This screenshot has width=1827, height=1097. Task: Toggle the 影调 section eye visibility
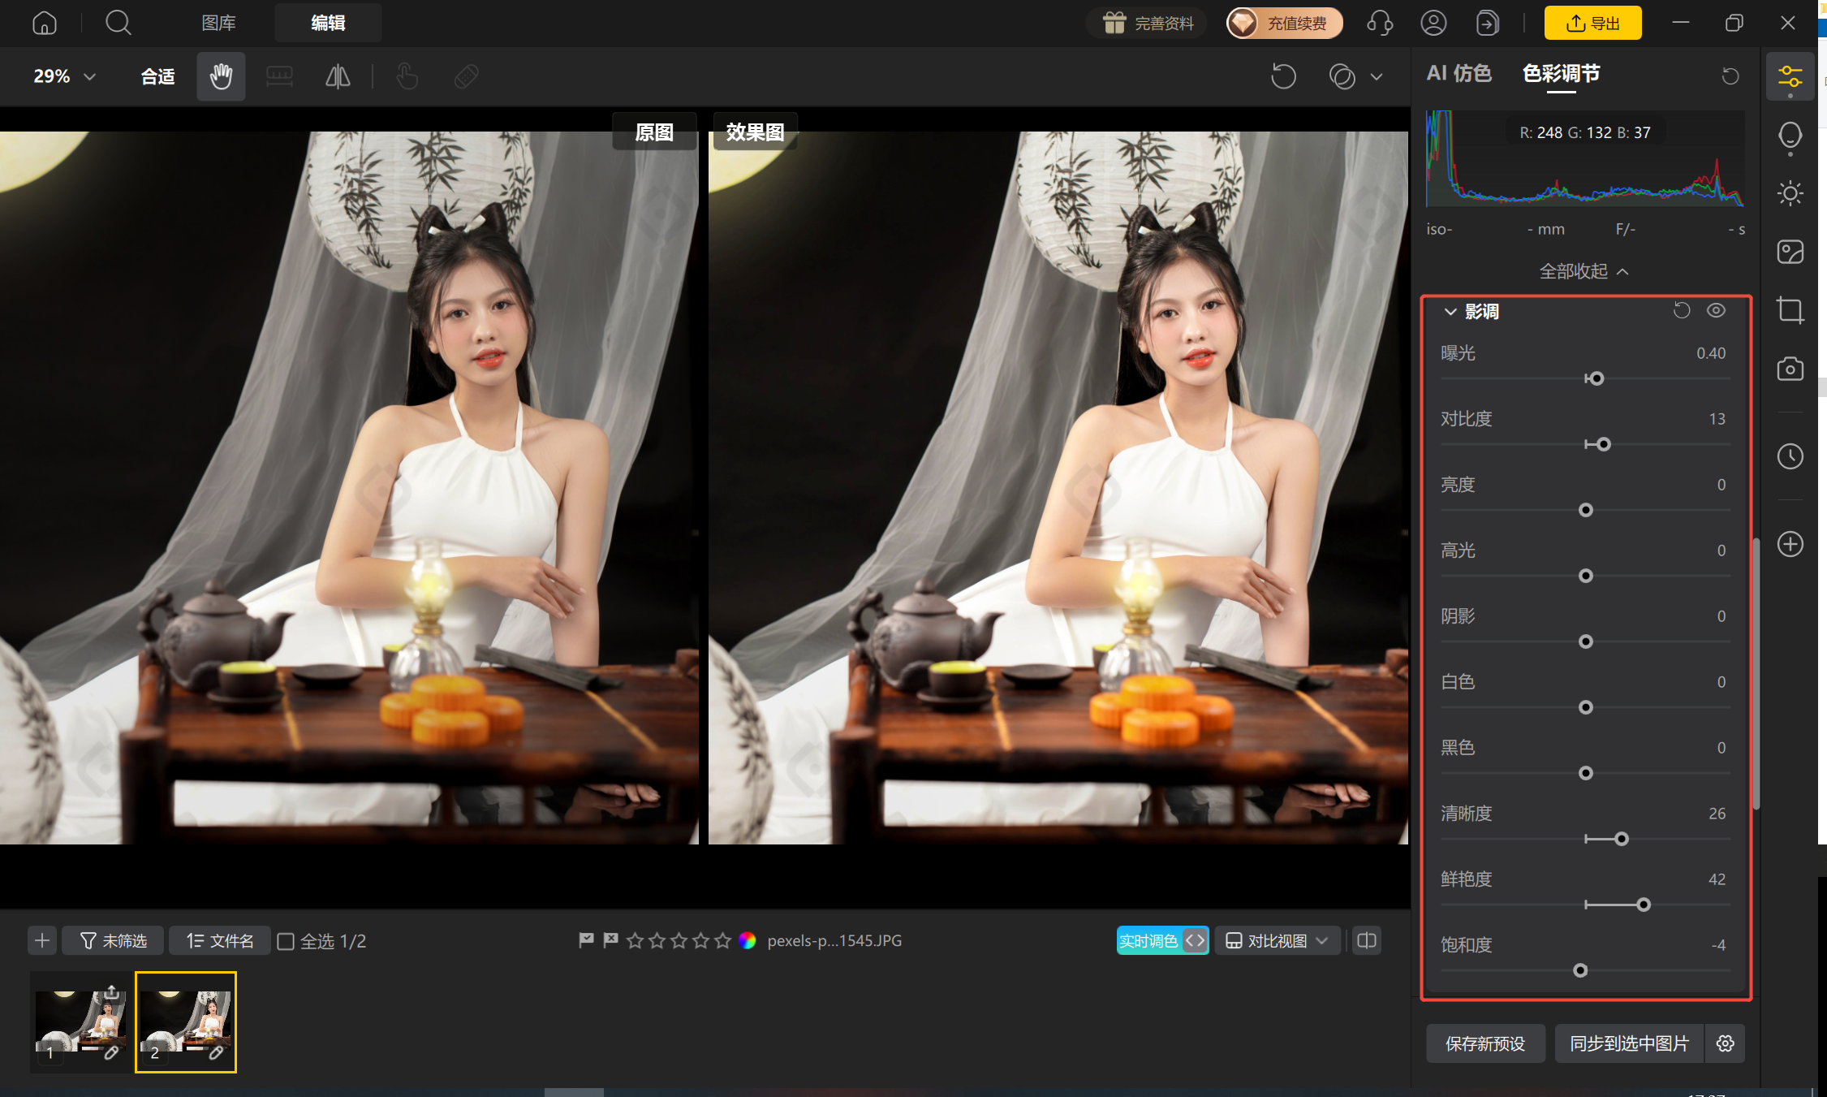pyautogui.click(x=1716, y=310)
